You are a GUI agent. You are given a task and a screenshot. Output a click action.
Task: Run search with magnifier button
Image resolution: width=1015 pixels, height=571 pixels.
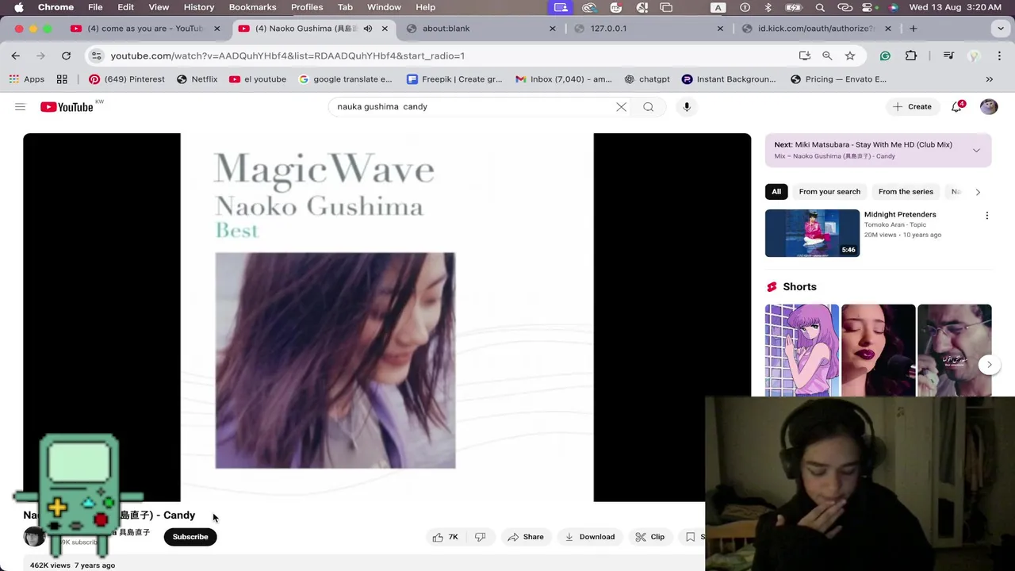tap(649, 106)
